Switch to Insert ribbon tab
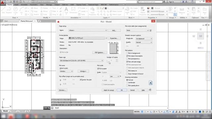The width and height of the screenshot is (212, 119). pyautogui.click(x=16, y=5)
